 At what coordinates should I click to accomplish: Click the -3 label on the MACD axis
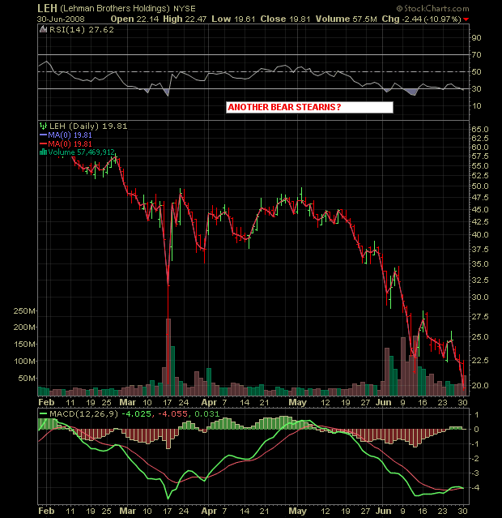point(475,473)
